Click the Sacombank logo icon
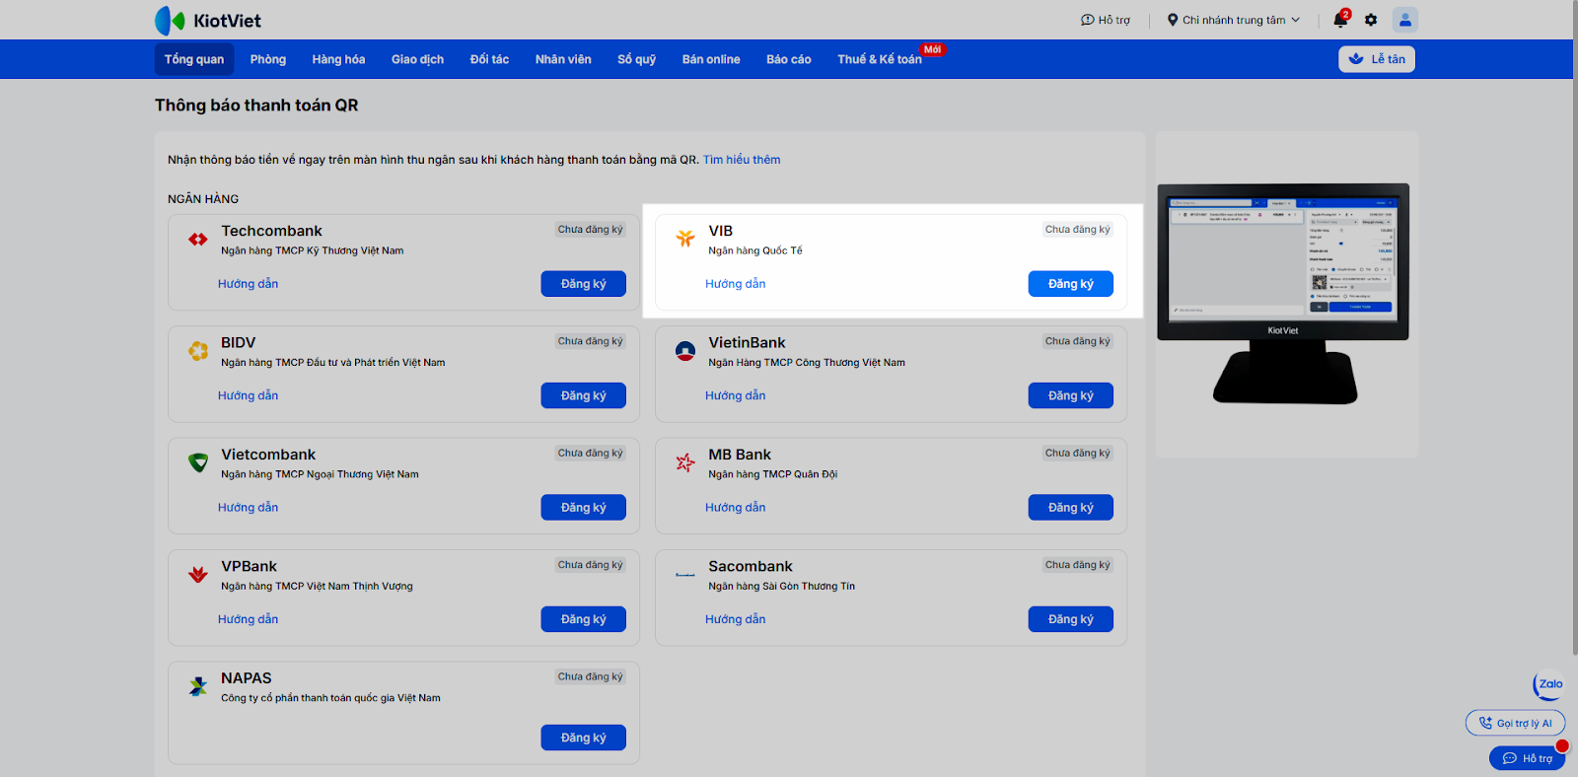Screen dimensions: 1578x777 [x=685, y=574]
